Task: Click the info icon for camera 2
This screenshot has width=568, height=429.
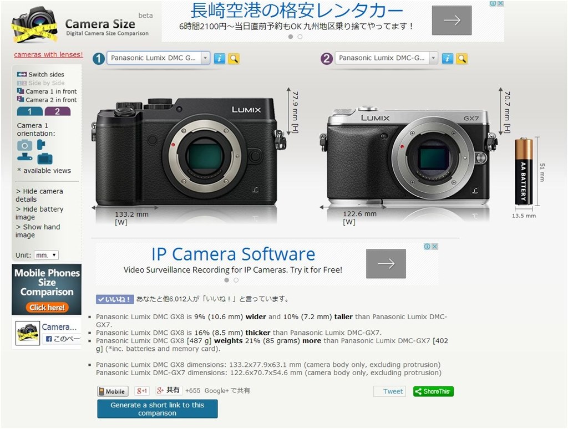Action: (x=448, y=59)
